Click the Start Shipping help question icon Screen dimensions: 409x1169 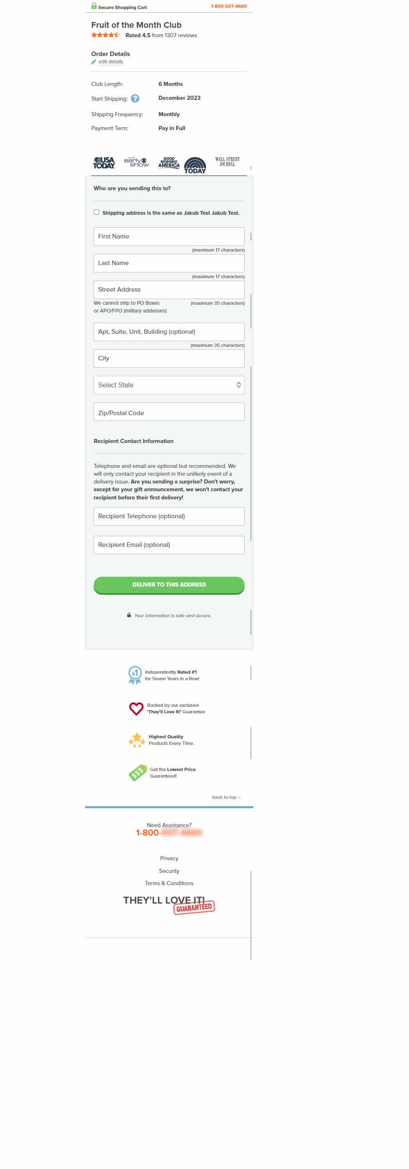[x=135, y=99]
